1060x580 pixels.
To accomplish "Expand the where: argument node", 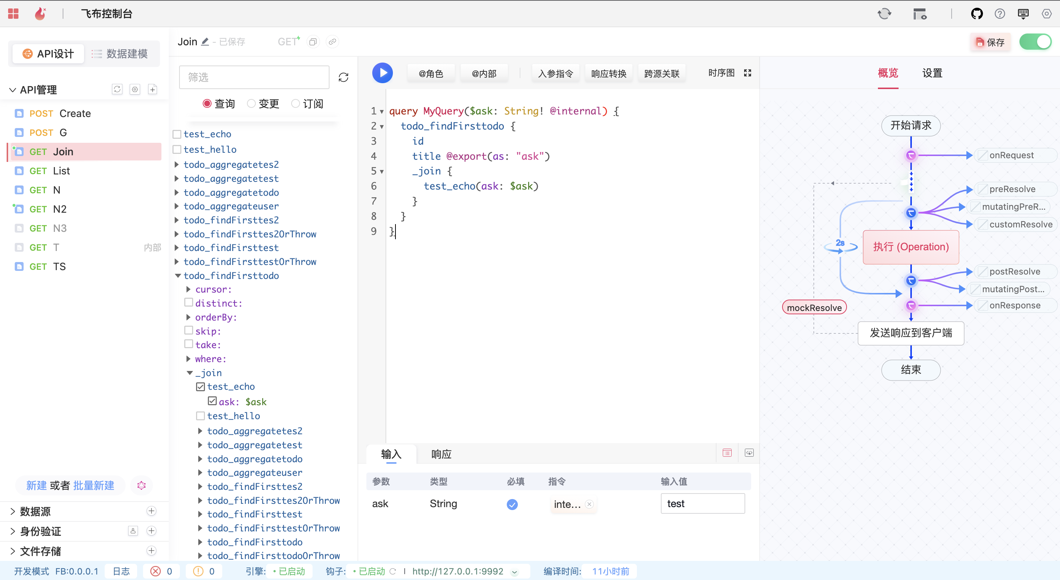I will pos(188,358).
